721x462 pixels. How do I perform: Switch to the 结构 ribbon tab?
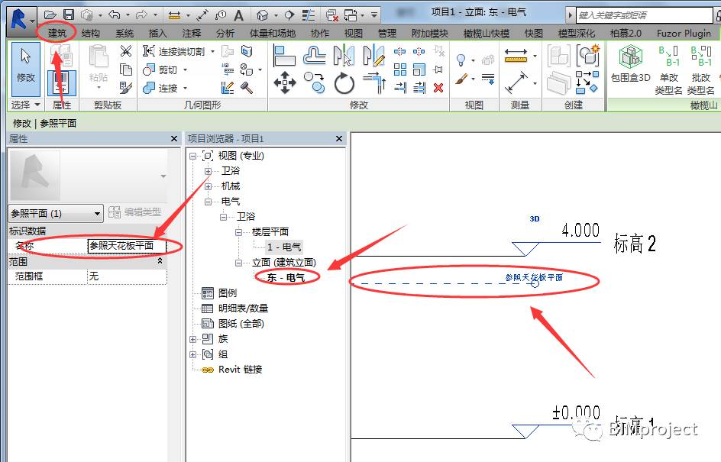(91, 33)
